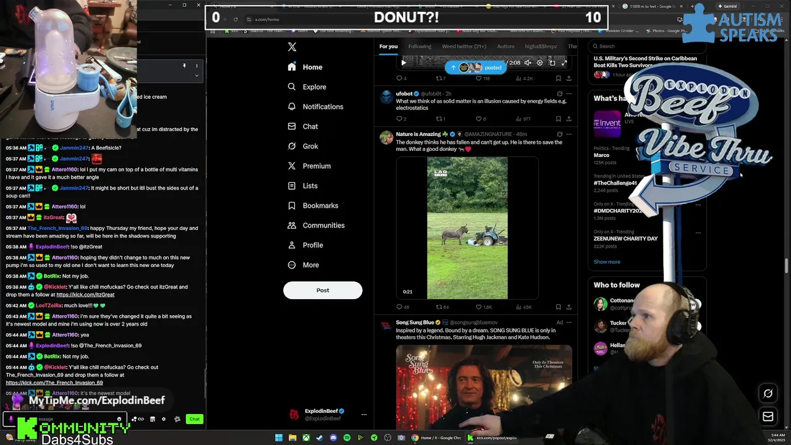Open the Autism timeline tab
The height and width of the screenshot is (445, 791).
[505, 46]
